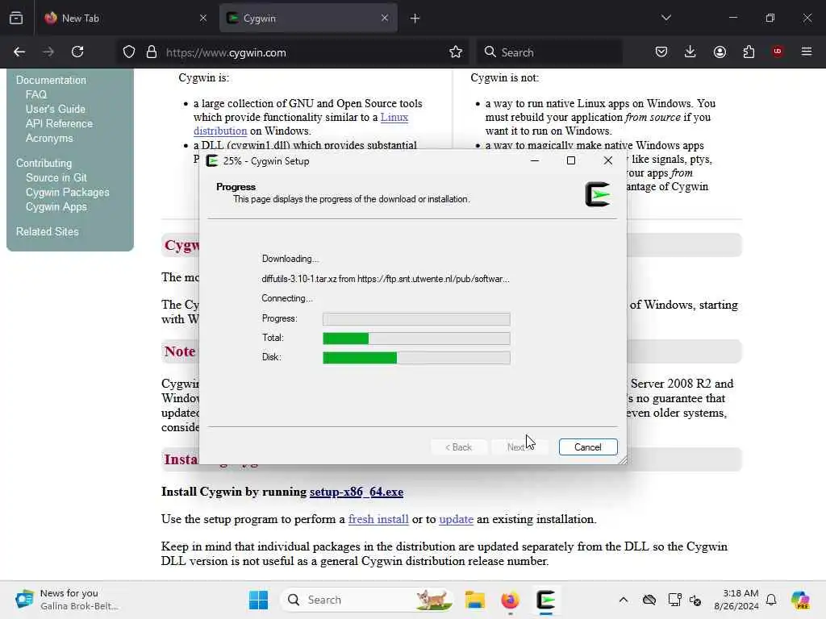Select the Cygwin browser tab

pos(308,19)
